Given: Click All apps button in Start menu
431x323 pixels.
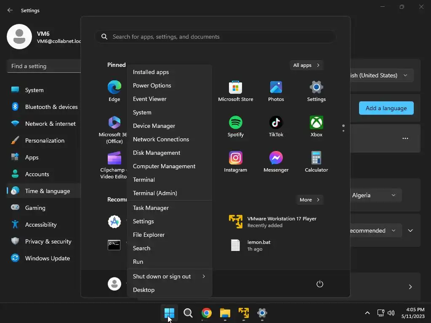Looking at the screenshot, I should [x=306, y=65].
